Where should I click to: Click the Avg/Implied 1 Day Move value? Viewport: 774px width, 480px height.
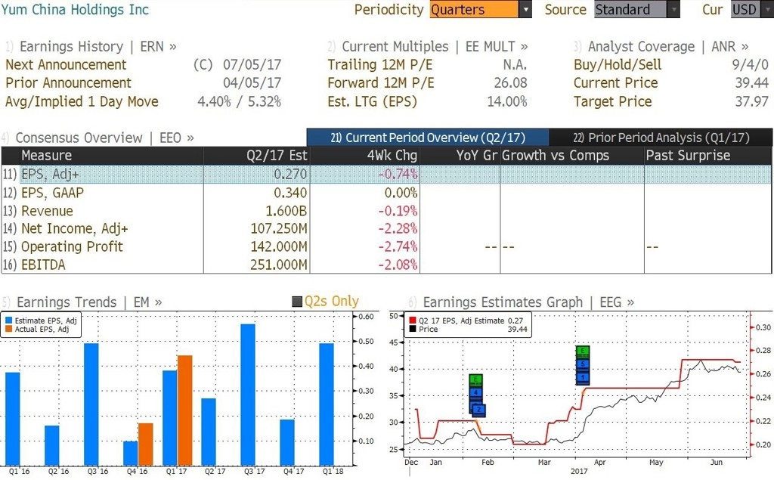(240, 102)
